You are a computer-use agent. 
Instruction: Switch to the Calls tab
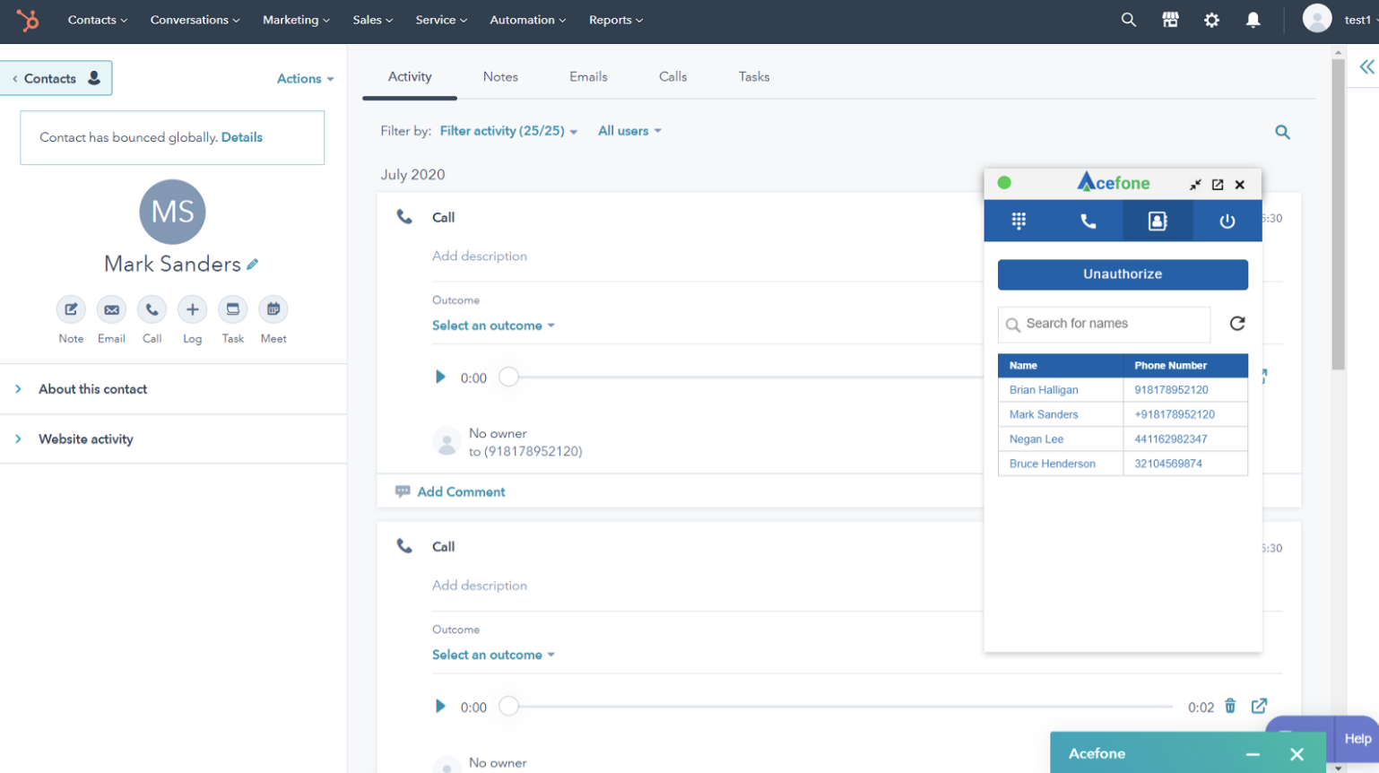(672, 77)
